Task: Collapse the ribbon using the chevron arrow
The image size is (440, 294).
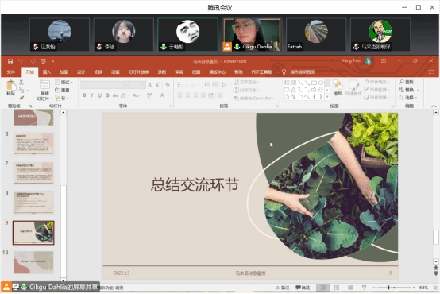Action: pos(434,106)
